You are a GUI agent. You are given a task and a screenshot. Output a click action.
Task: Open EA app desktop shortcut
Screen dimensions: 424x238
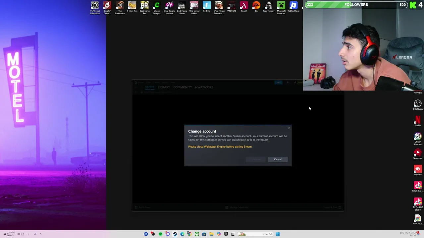click(256, 7)
